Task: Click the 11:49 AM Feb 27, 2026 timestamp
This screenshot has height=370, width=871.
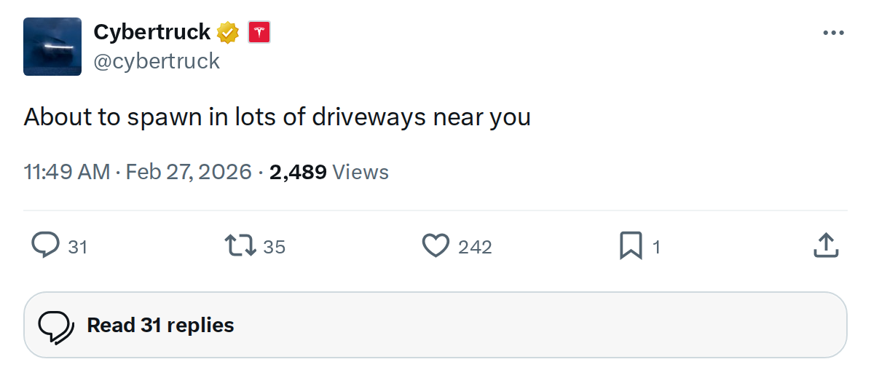Action: click(138, 172)
